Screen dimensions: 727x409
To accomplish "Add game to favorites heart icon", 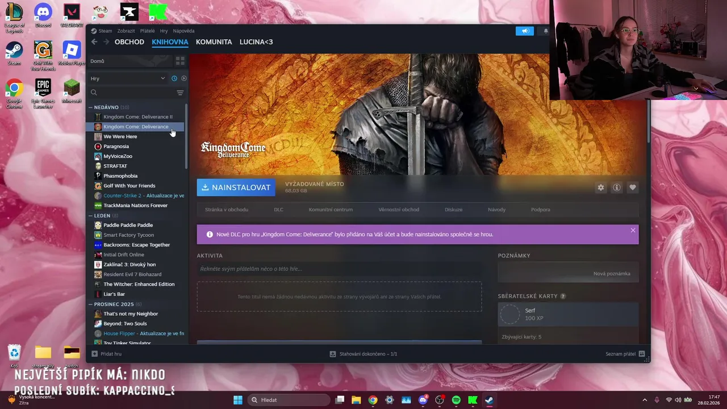I will point(632,187).
